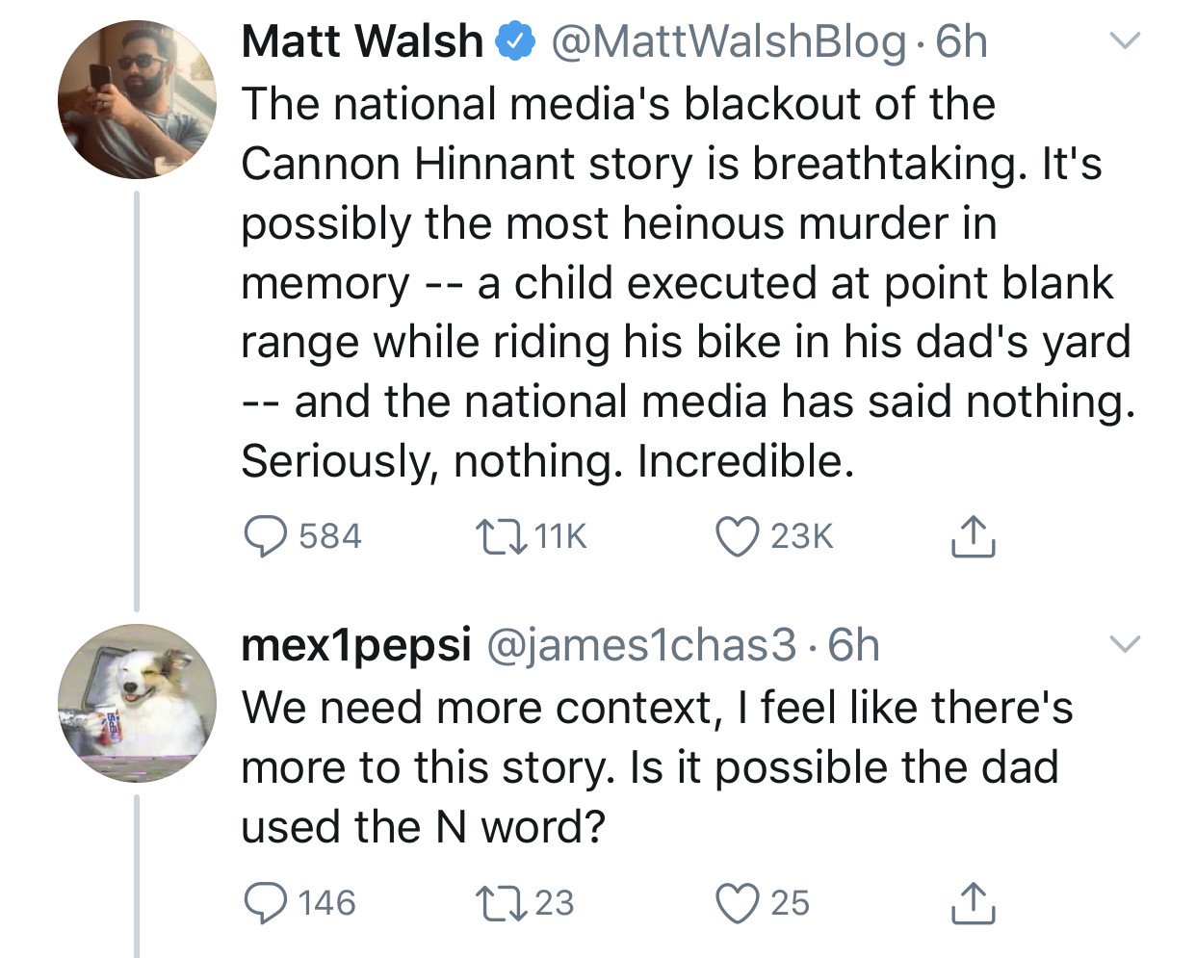Open the Cannon Hinnant tweet text

[674, 282]
